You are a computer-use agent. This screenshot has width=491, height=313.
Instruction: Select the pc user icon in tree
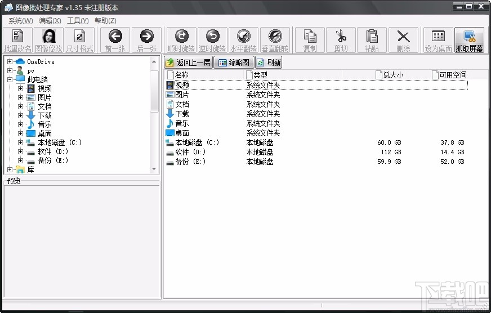20,70
